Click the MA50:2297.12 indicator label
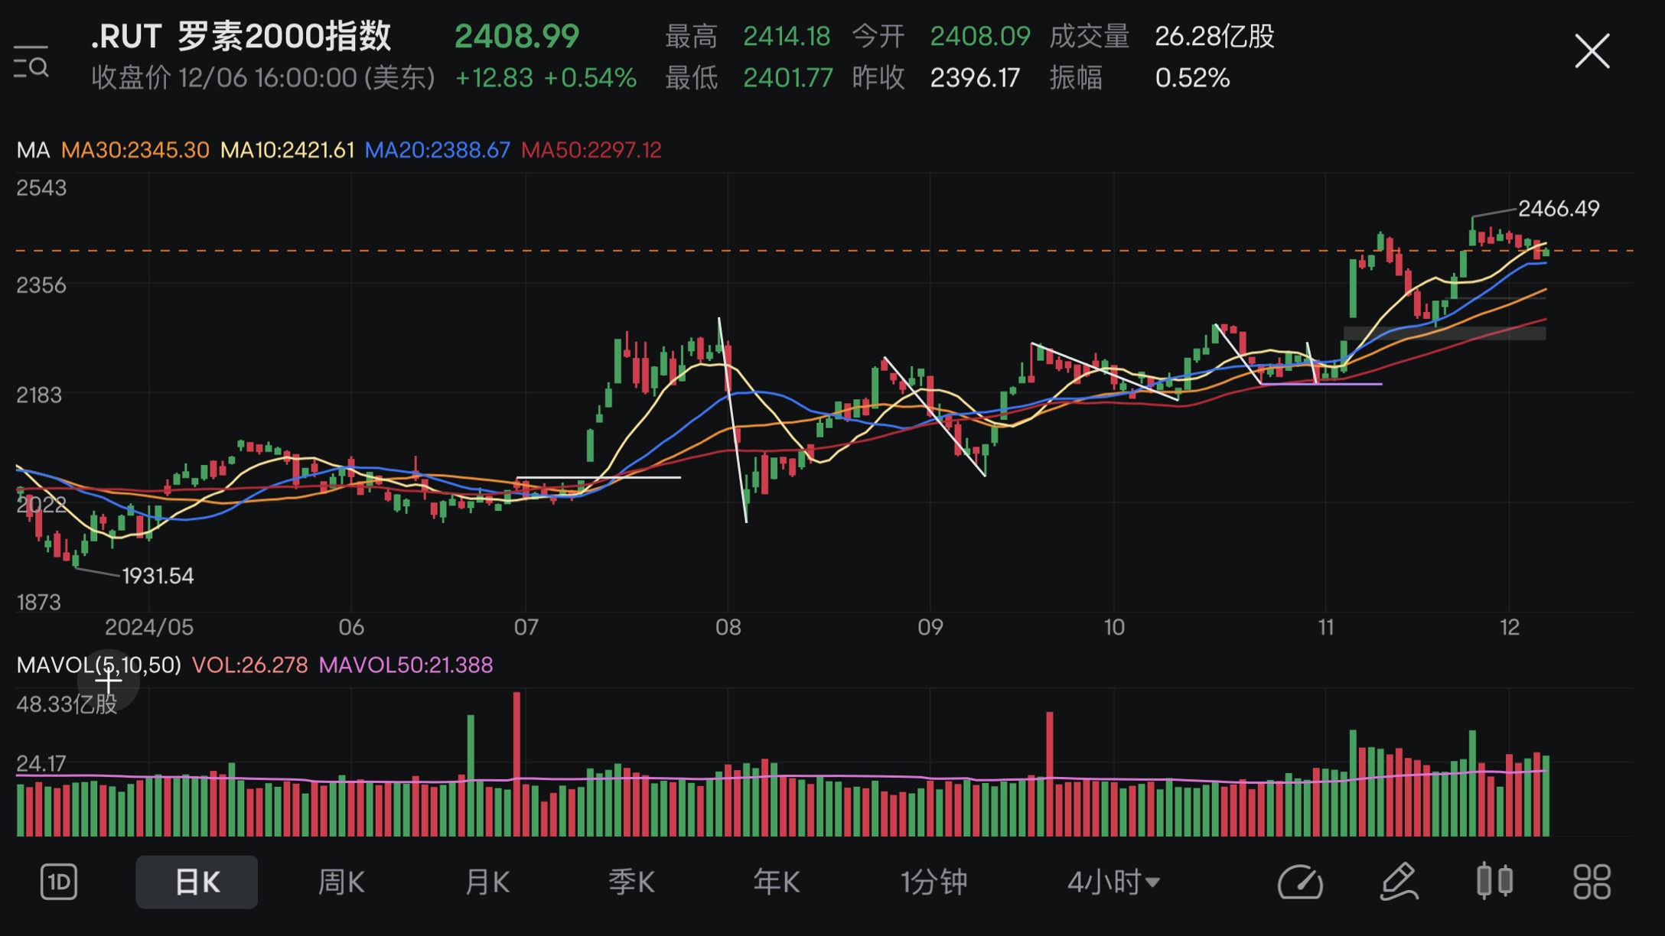Screen dimensions: 1665x936 tap(591, 150)
